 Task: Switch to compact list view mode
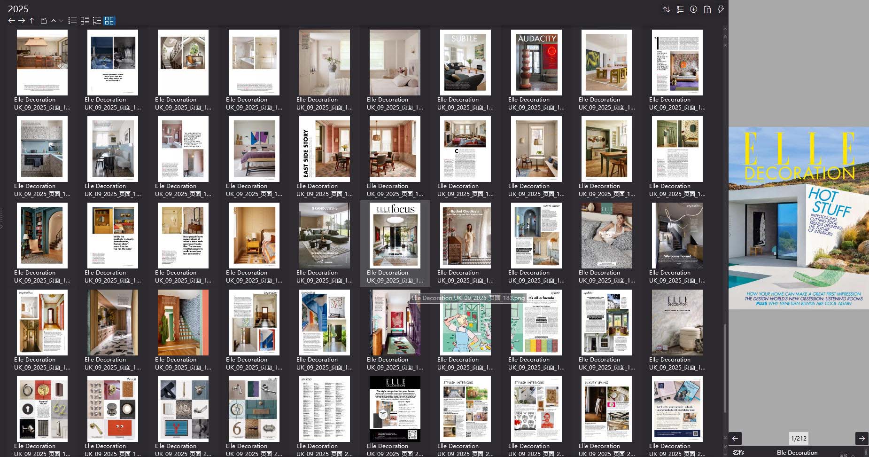pos(85,20)
